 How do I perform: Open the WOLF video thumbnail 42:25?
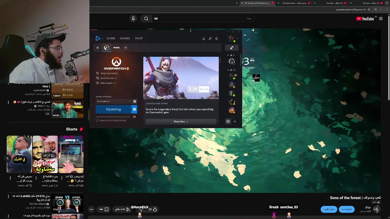coord(67,109)
